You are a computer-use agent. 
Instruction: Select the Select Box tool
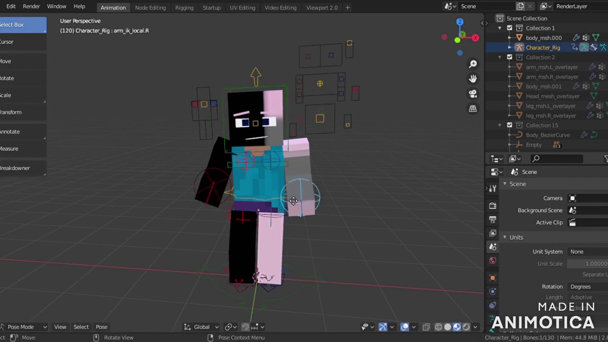pos(23,25)
